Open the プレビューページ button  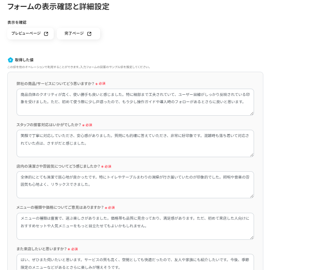pos(30,34)
